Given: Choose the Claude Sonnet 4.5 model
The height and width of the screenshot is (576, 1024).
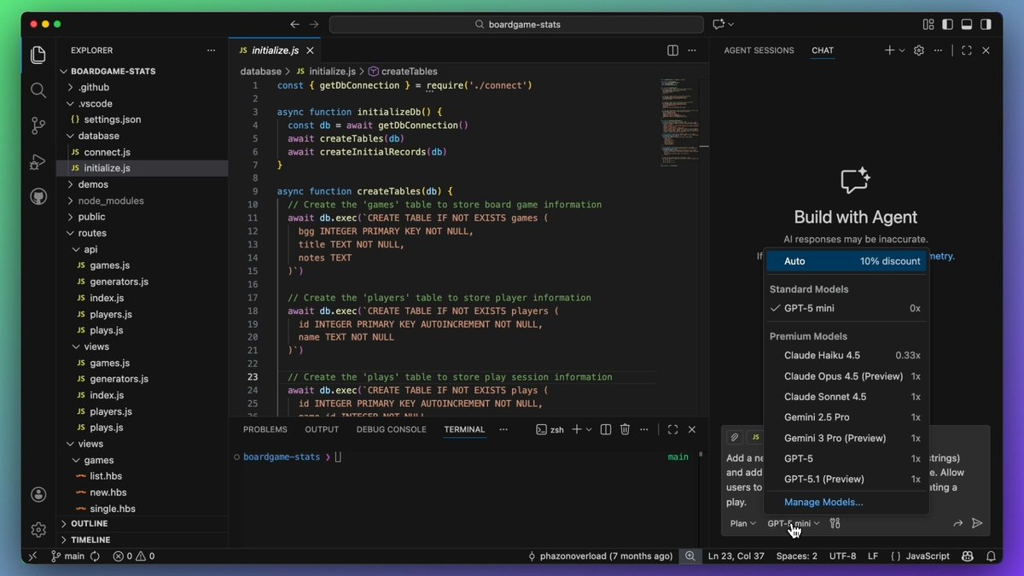Looking at the screenshot, I should 846,397.
